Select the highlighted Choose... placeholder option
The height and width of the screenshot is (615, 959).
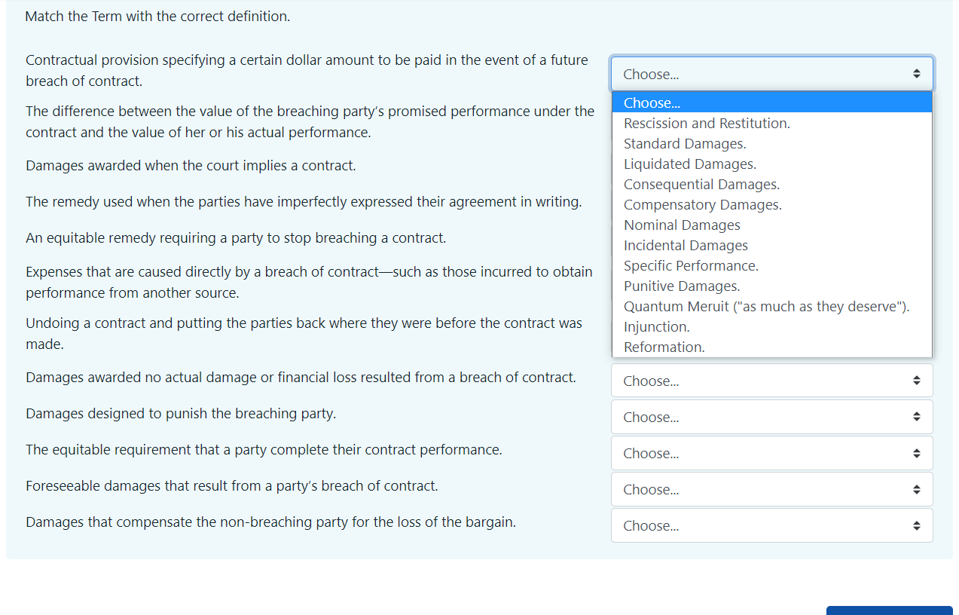[x=652, y=103]
